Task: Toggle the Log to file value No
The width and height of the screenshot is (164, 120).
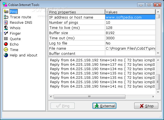Action: pyautogui.click(x=130, y=43)
